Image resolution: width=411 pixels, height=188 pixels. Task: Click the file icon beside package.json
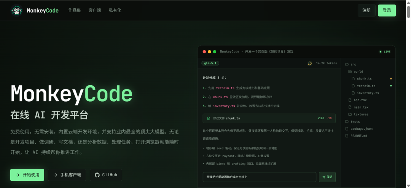[347, 129]
